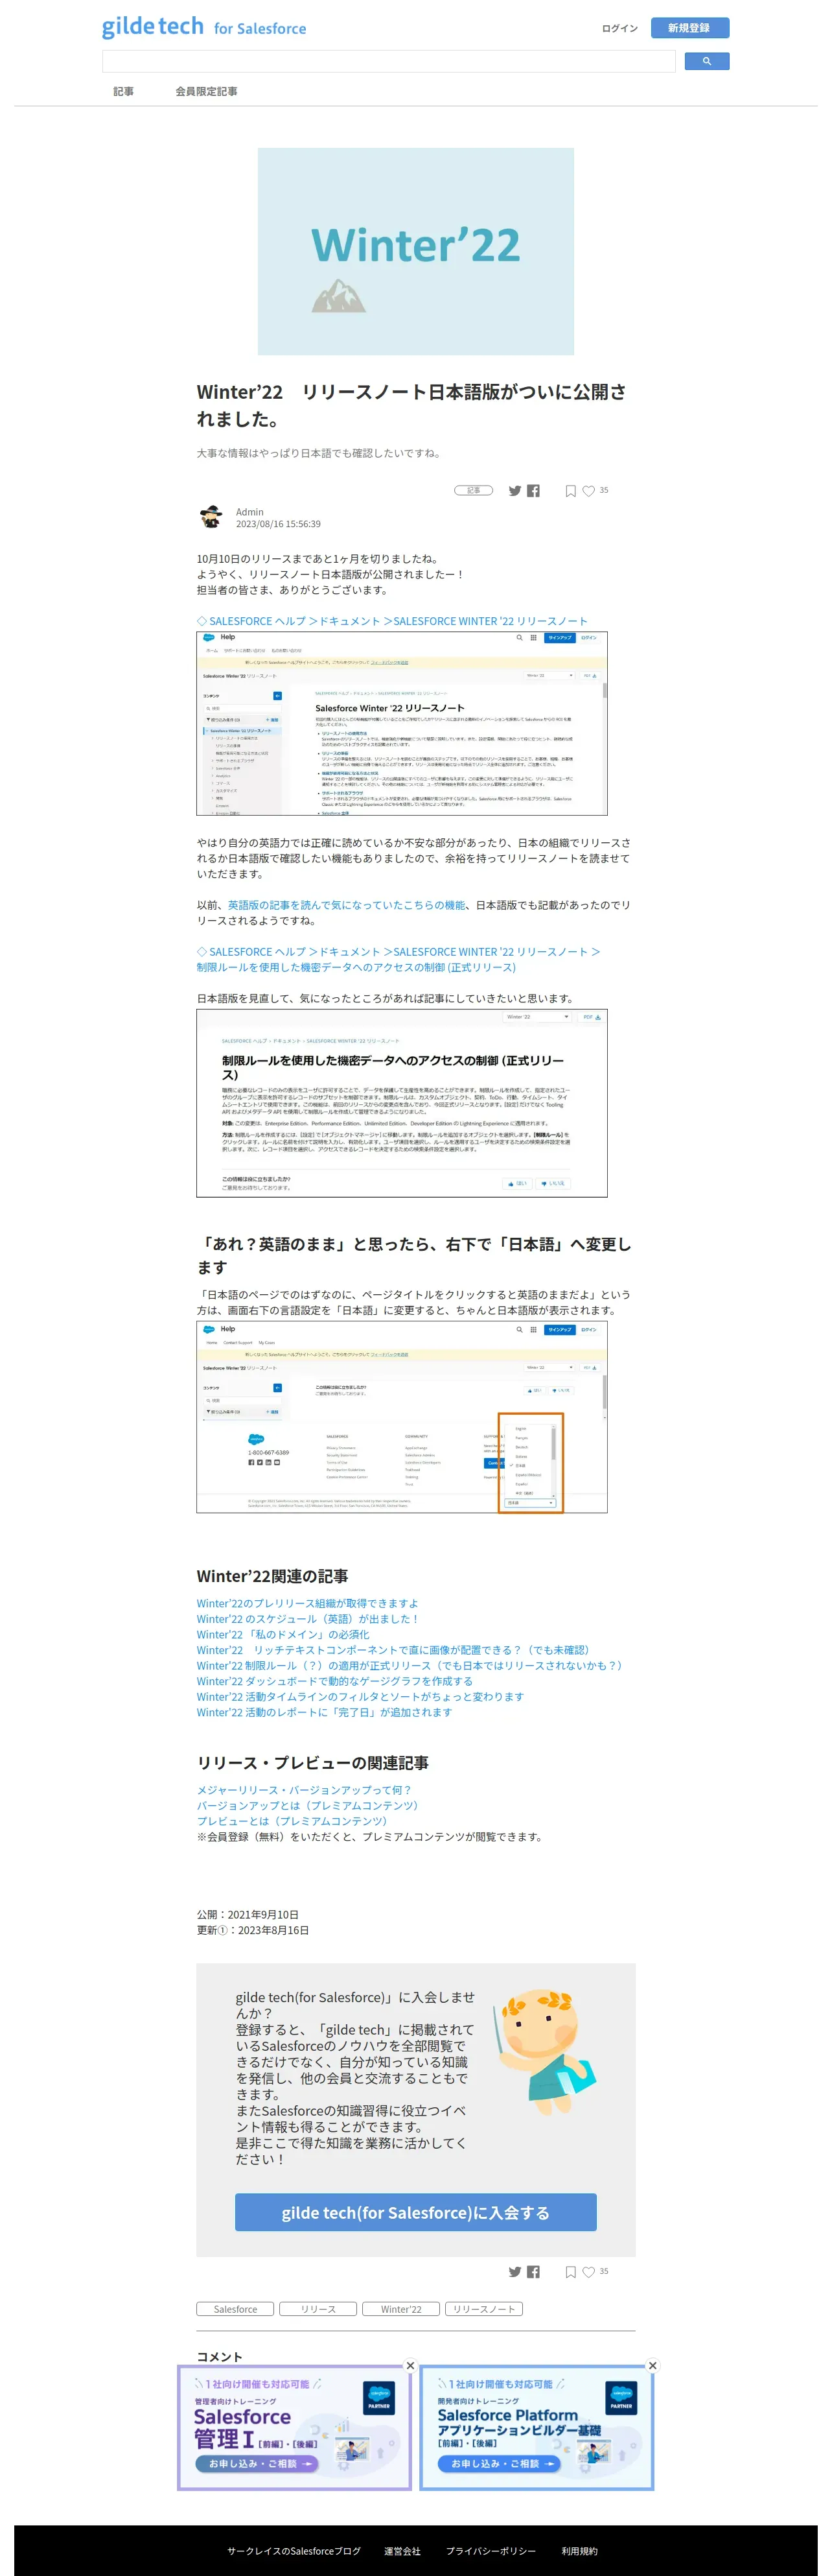Open the 記事 tab
Screen dimensions: 832x2576
pos(124,91)
